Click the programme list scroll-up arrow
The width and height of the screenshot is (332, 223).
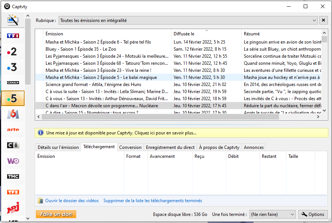click(324, 33)
